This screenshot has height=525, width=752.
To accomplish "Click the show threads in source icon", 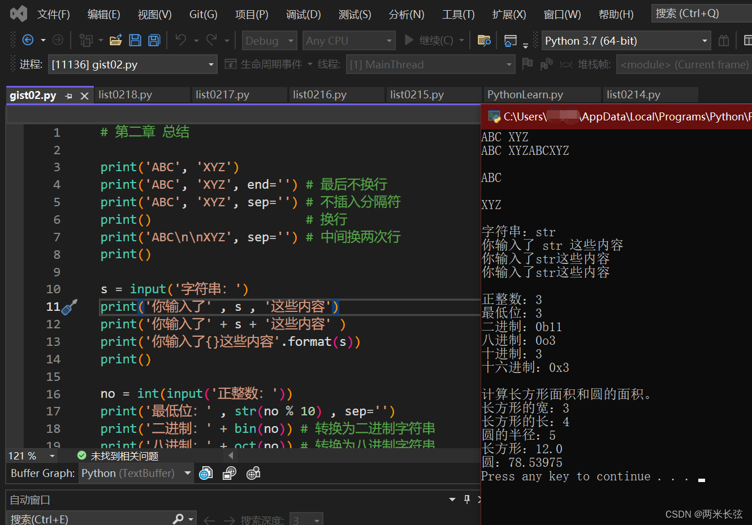I will (546, 64).
